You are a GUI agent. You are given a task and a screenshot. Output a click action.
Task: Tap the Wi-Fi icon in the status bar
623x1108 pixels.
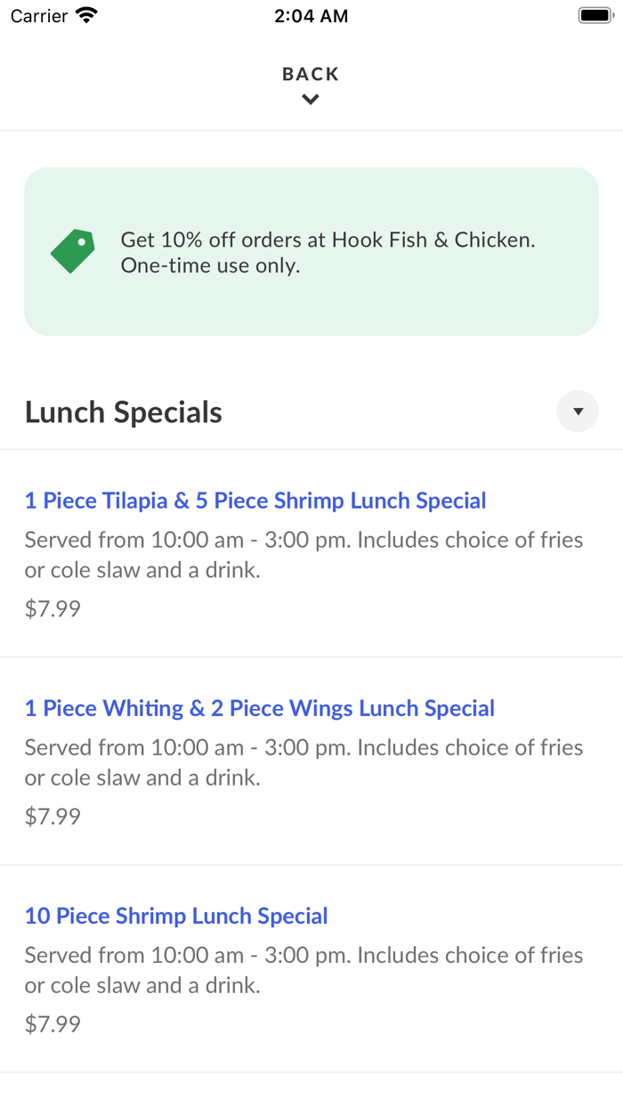85,14
